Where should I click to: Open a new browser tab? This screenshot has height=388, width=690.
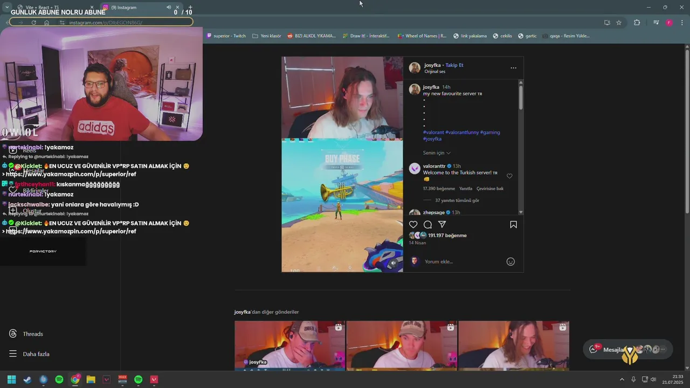(190, 8)
